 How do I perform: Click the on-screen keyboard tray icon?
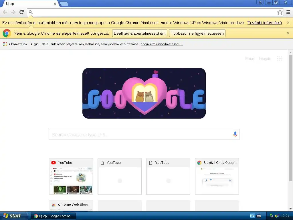(259, 216)
